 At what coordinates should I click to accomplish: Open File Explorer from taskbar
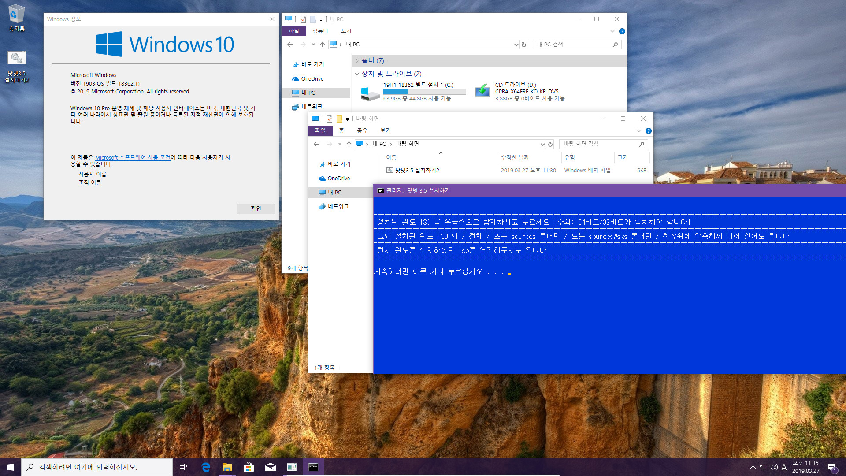(227, 467)
